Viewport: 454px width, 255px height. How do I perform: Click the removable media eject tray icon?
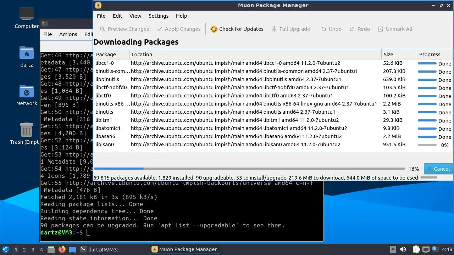pyautogui.click(x=393, y=249)
